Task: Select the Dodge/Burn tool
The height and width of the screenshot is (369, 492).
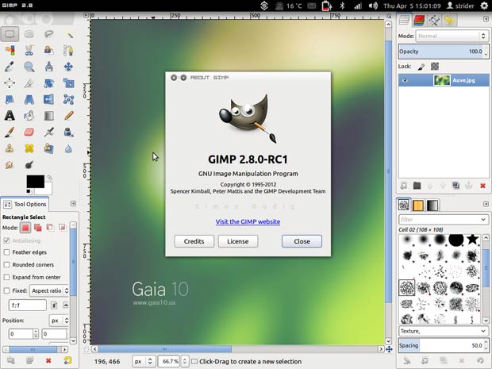Action: 29,164
